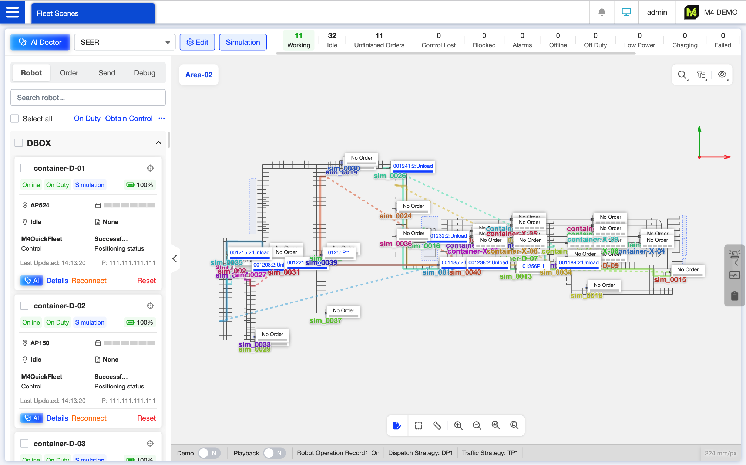Enable the Demo toggle switch
The height and width of the screenshot is (465, 746).
(x=209, y=453)
